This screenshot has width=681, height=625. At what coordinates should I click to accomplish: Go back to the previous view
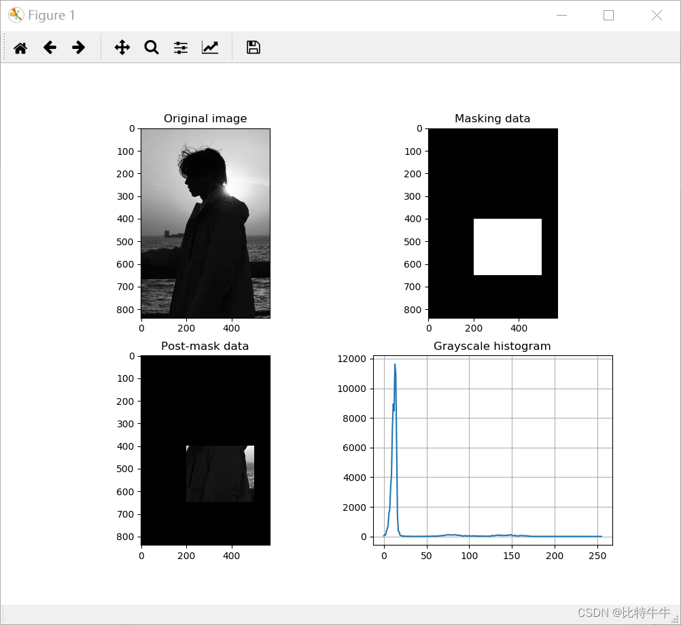pyautogui.click(x=50, y=48)
